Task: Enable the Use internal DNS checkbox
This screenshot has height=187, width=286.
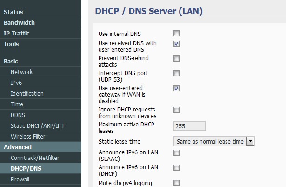Action: [176, 34]
